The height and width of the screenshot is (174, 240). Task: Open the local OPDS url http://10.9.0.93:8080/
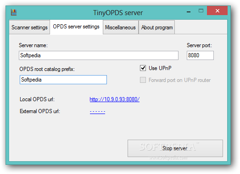click(114, 99)
